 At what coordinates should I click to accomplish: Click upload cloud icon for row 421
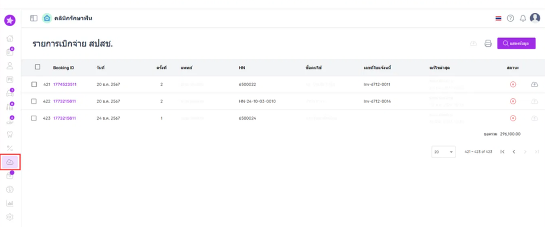(534, 85)
